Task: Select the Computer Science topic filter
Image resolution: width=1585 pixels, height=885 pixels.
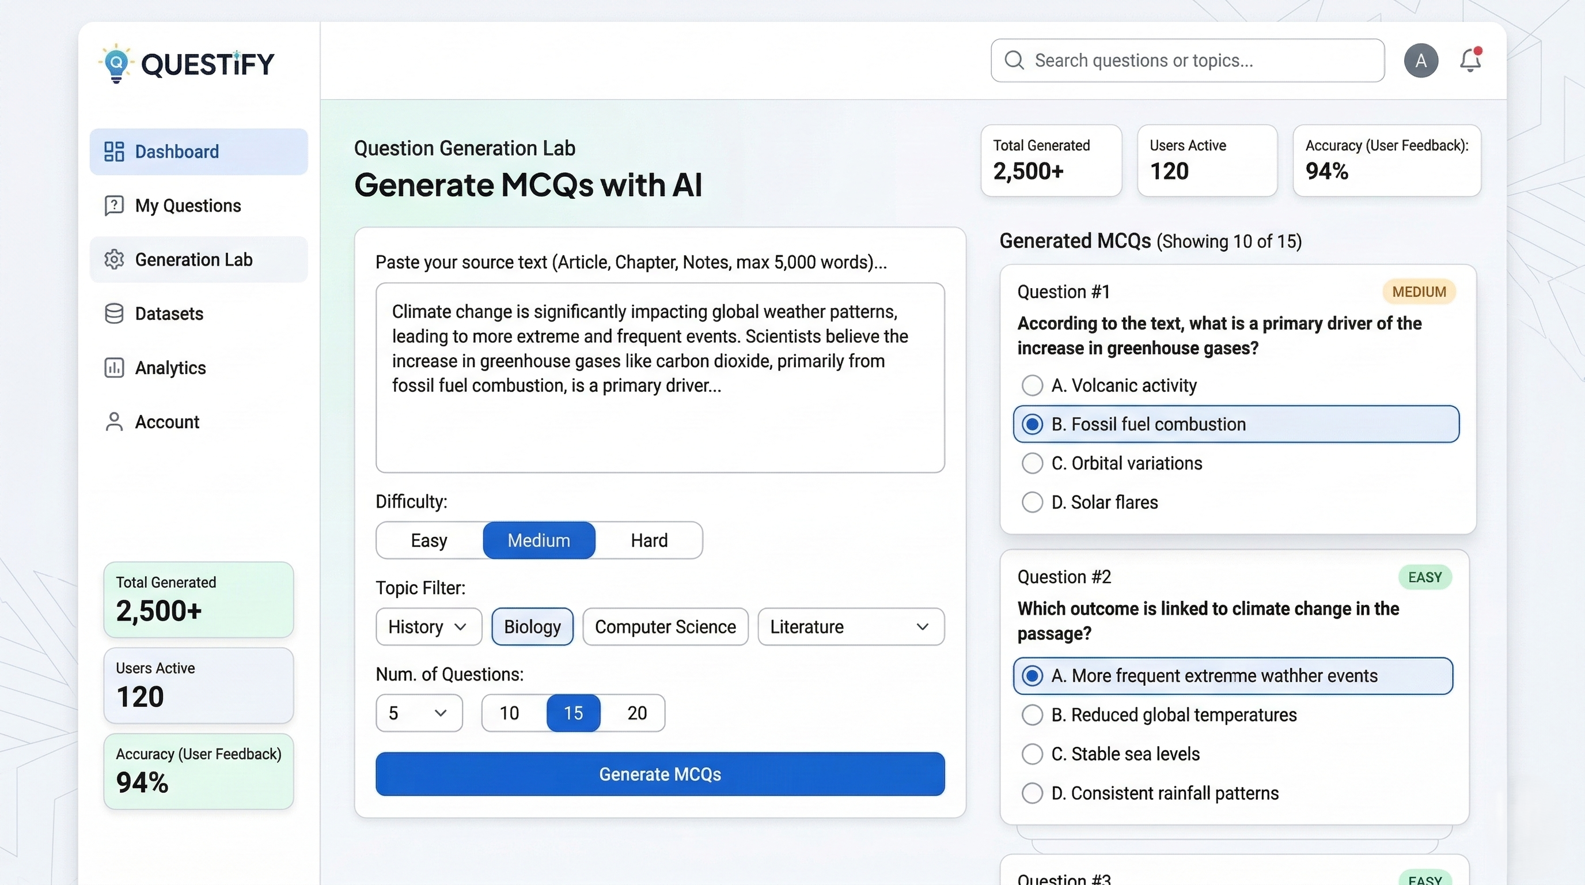Action: 665,626
